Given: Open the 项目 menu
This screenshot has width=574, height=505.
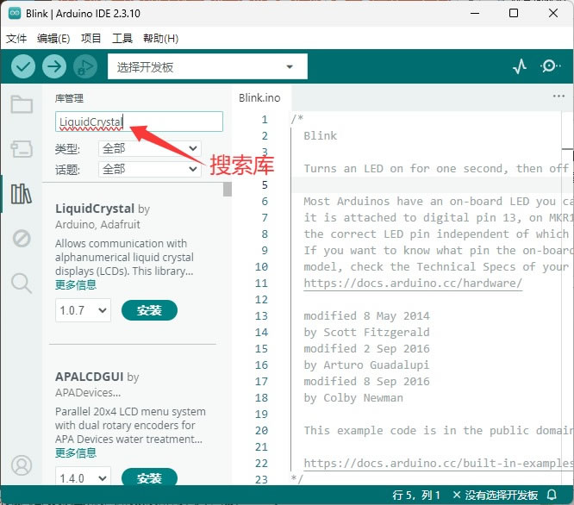Looking at the screenshot, I should (x=90, y=39).
